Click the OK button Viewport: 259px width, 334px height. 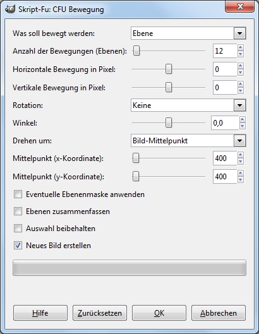pyautogui.click(x=159, y=313)
